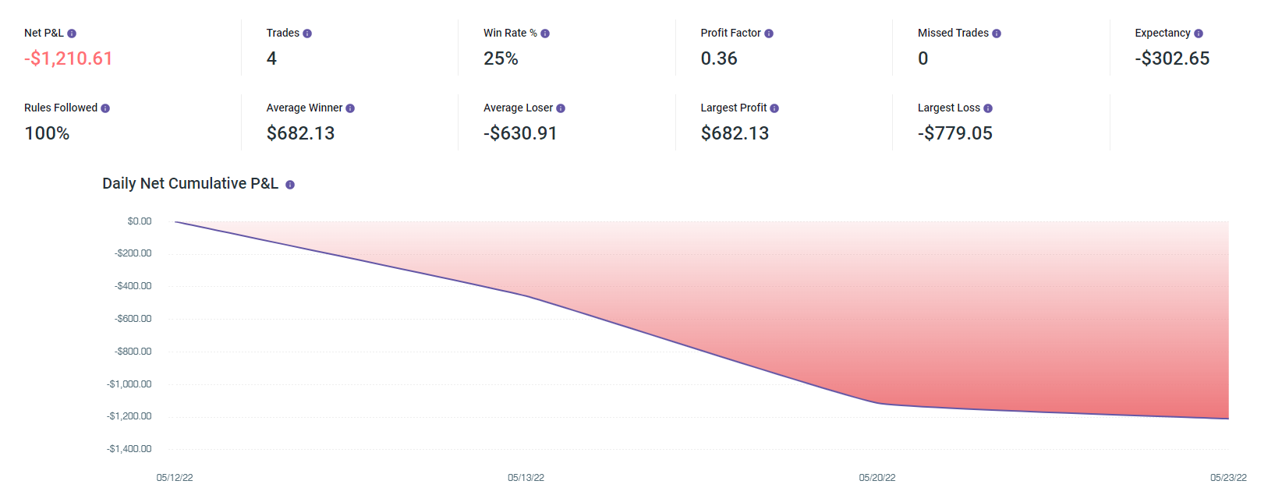The width and height of the screenshot is (1282, 495).
Task: Click the Missed Trades info icon
Action: point(997,34)
